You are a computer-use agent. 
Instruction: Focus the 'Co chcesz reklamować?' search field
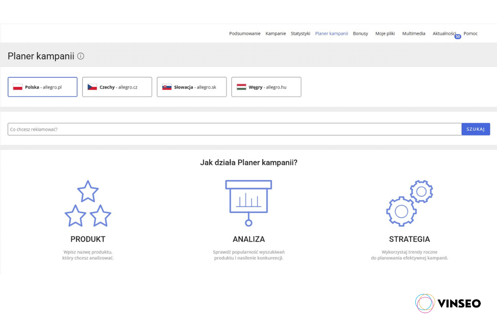235,129
